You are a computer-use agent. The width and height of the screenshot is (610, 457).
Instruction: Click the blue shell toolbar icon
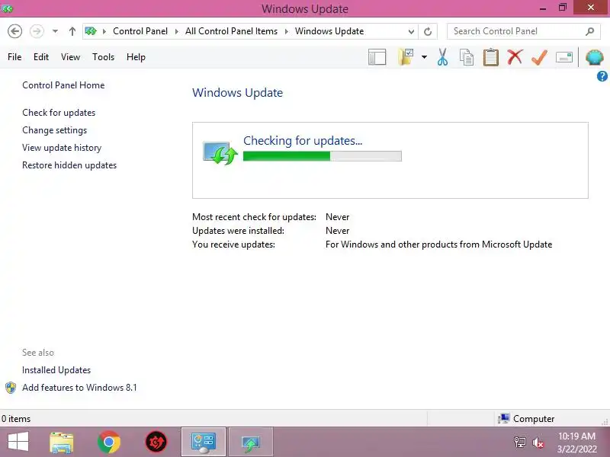click(595, 57)
